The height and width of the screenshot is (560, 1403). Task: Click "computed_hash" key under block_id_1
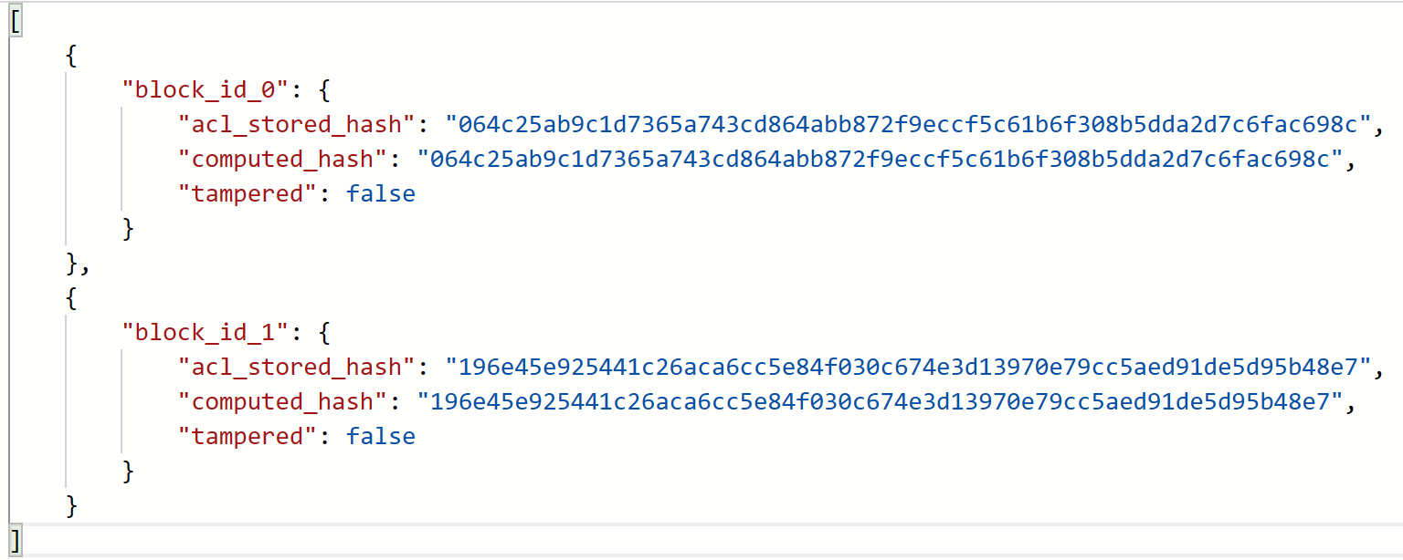click(283, 401)
